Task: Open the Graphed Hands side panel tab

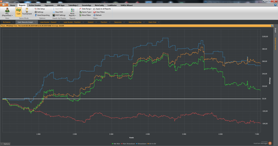Action: click(275, 44)
